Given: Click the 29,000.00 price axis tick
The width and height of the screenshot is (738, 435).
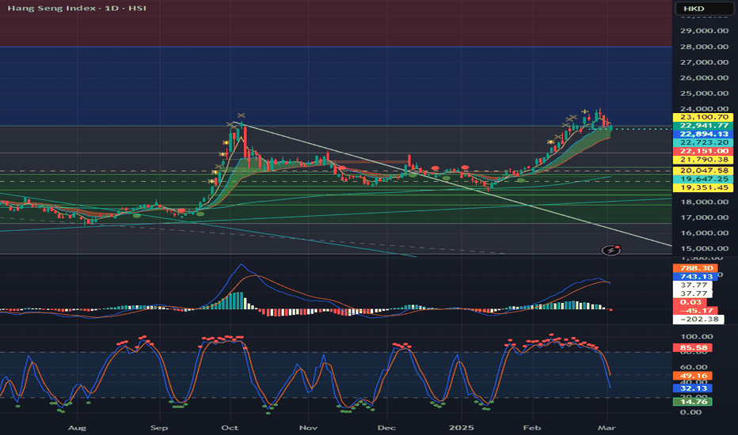Looking at the screenshot, I should click(x=704, y=31).
